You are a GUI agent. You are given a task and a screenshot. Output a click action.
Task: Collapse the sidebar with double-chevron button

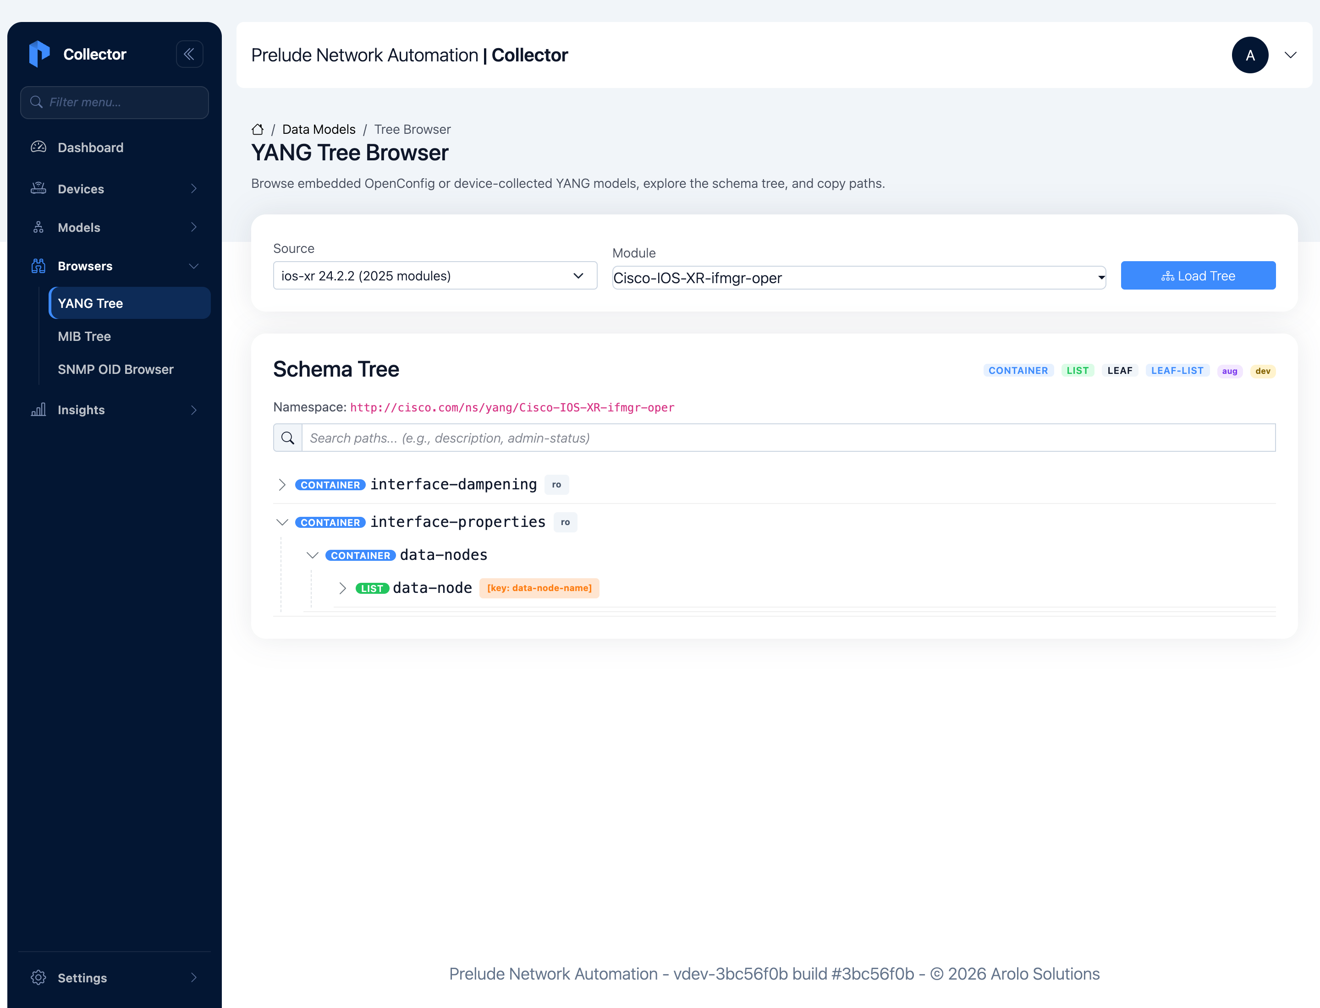(x=189, y=54)
